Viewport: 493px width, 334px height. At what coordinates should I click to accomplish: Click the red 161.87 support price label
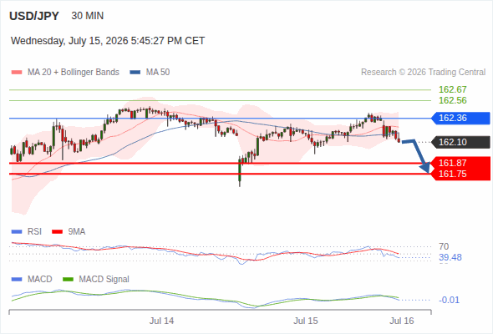(x=452, y=163)
